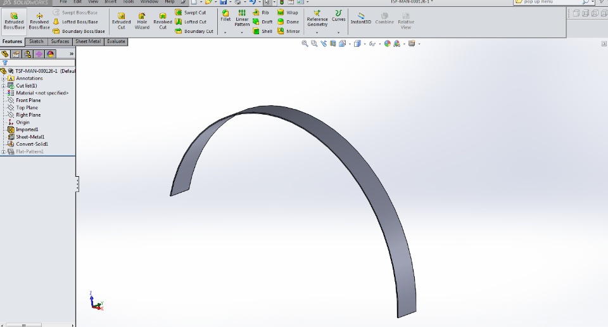Click Section View icon
The height and width of the screenshot is (327, 608).
click(x=332, y=44)
